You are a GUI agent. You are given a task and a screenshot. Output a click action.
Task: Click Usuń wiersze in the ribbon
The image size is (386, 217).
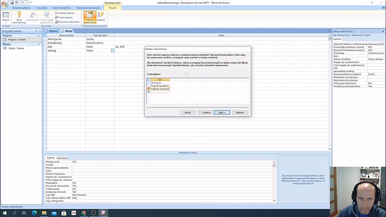coord(64,17)
